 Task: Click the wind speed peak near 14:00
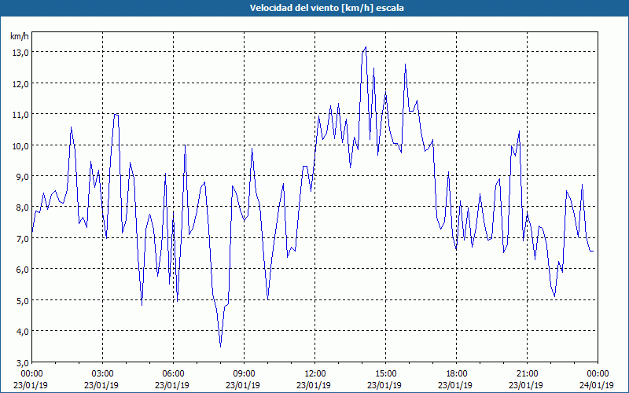(x=366, y=47)
